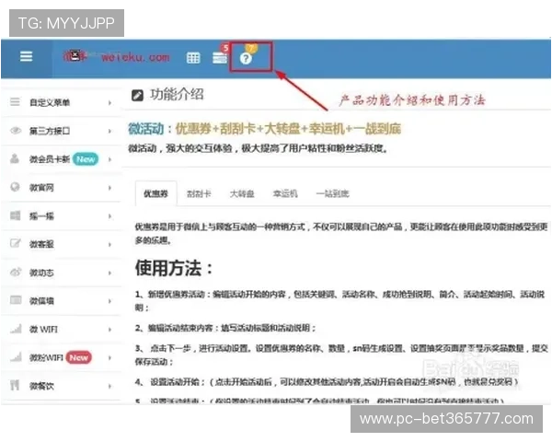Image resolution: width=552 pixels, height=442 pixels.
Task: Open the 微粉WIFI sidebar item
Action: 62,357
